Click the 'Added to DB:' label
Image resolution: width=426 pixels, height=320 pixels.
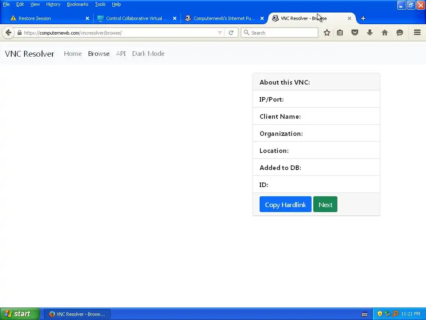[280, 167]
